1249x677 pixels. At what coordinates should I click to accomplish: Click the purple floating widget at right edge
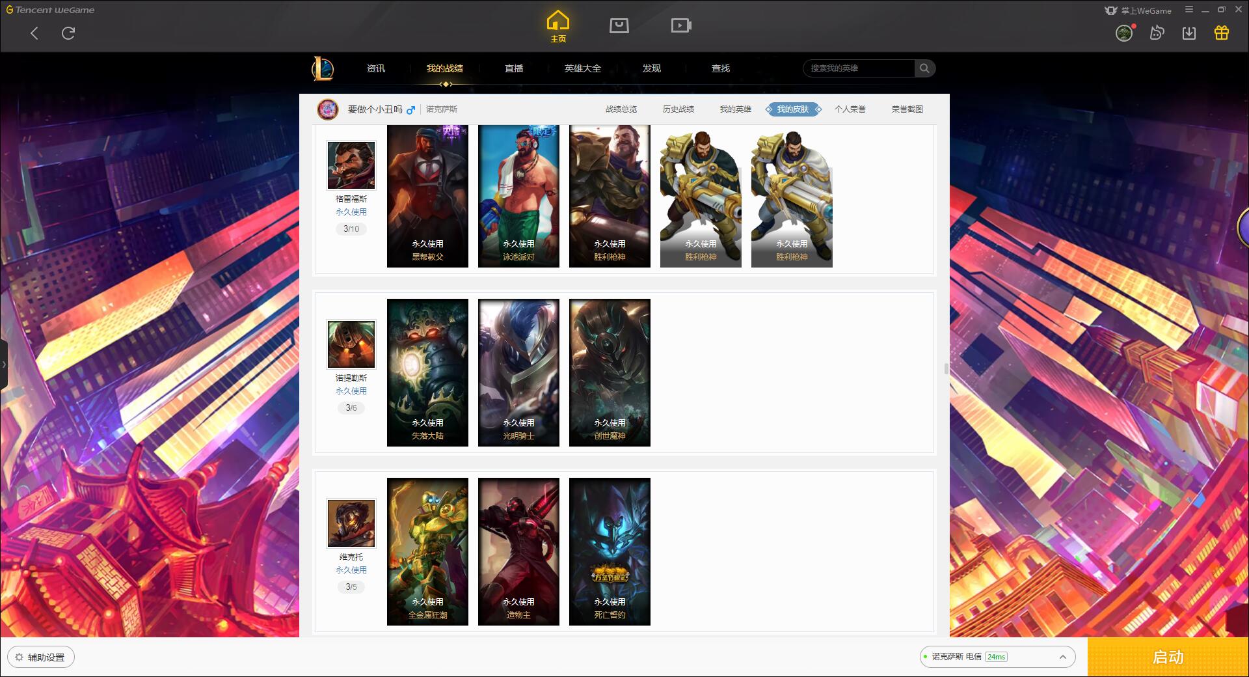click(1243, 228)
